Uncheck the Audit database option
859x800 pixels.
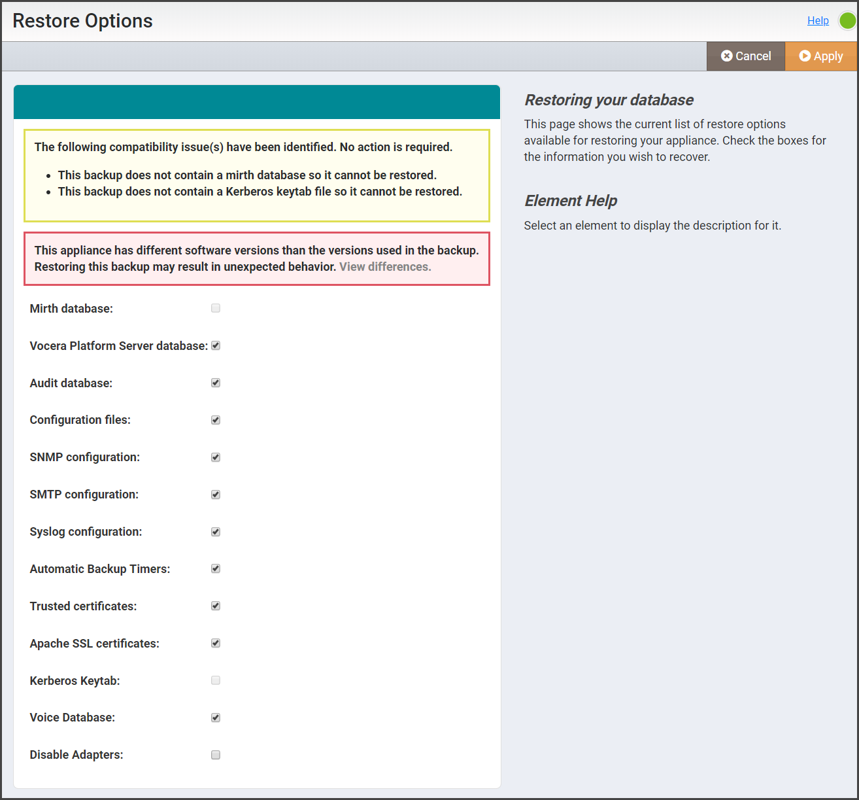215,383
